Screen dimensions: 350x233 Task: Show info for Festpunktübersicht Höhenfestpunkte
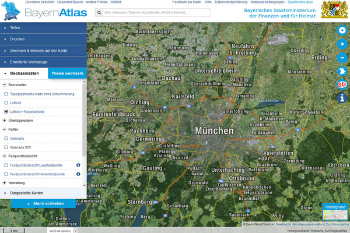coord(78,174)
